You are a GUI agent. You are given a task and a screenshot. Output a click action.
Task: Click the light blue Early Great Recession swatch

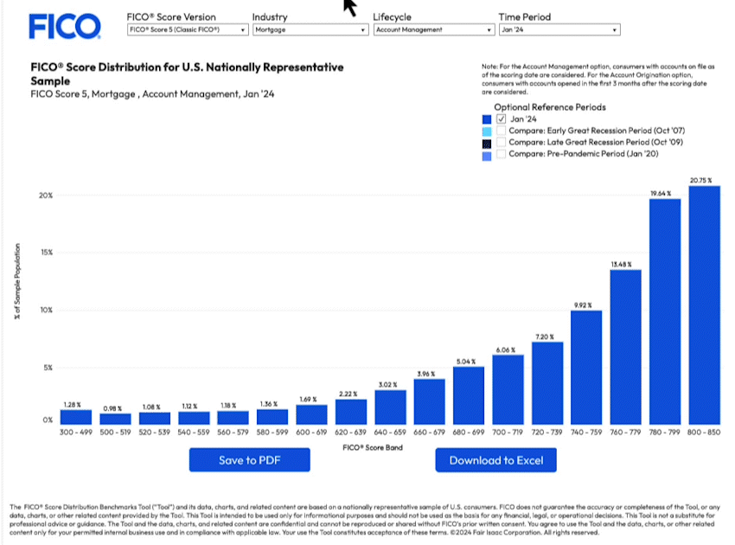click(487, 131)
